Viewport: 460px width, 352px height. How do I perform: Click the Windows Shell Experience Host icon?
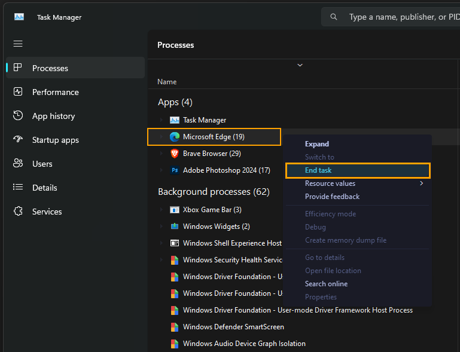(175, 243)
